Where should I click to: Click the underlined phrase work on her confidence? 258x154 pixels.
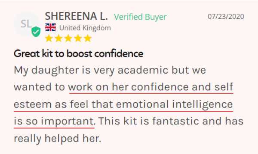tap(128, 87)
